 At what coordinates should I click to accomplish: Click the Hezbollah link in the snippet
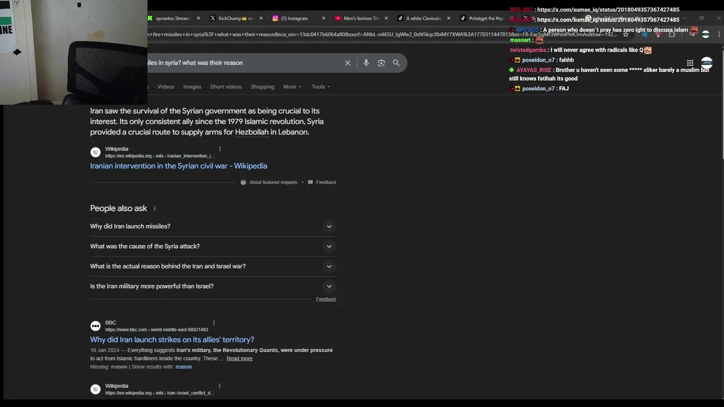point(252,132)
